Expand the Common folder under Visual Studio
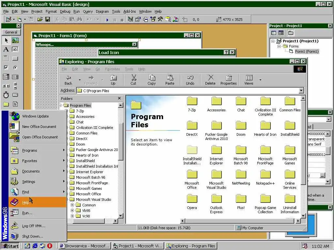334x250 pixels. (x=72, y=205)
